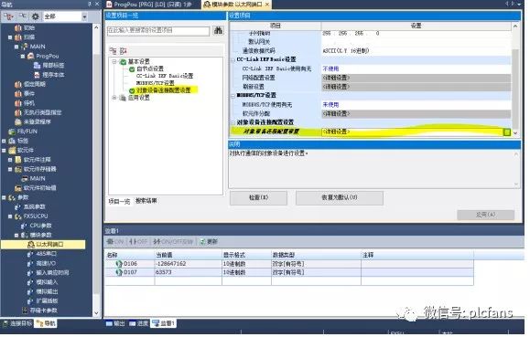This screenshot has width=530, height=337.
Task: Open 输入响应时间 parameter item
Action: (52, 272)
